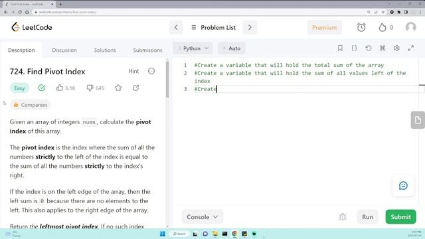The width and height of the screenshot is (425, 239).
Task: Click the solved checkmark icon
Action: tap(42, 88)
